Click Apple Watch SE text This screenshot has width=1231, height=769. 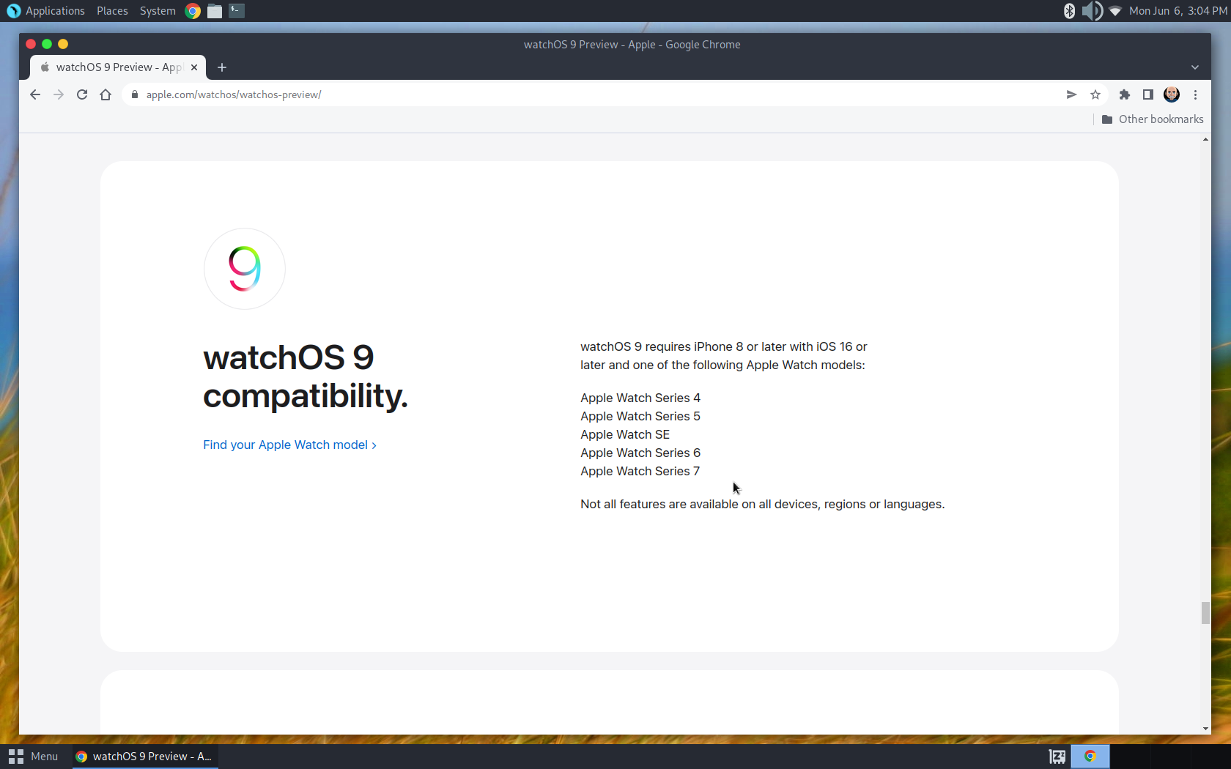[x=625, y=434]
